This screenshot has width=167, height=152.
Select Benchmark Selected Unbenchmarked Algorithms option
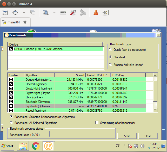pos(11,117)
